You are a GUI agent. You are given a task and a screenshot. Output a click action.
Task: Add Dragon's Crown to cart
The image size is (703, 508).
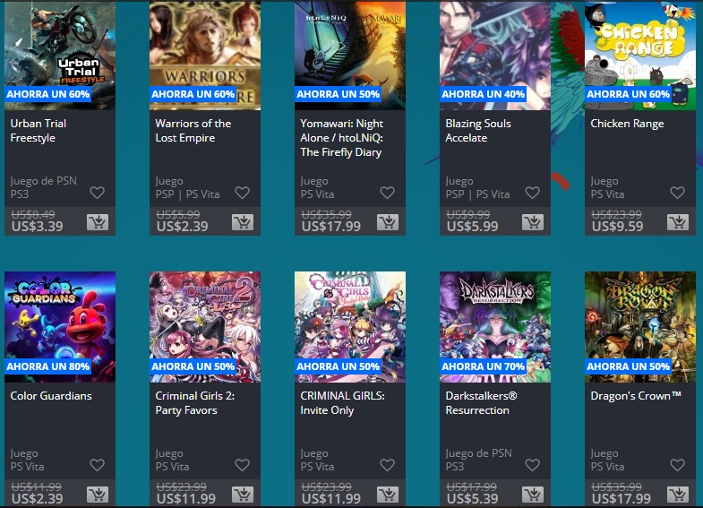[678, 495]
